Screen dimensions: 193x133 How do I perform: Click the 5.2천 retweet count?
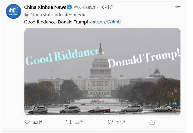coord(78,122)
